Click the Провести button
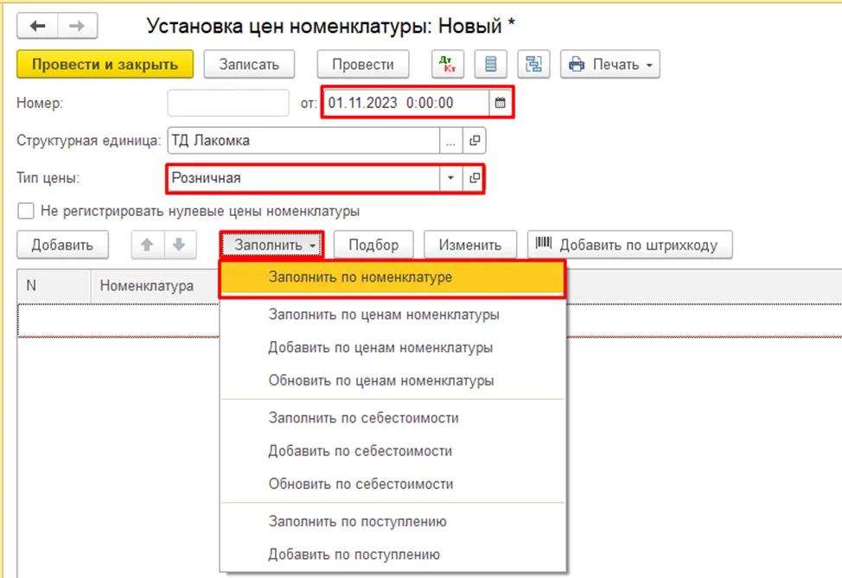The width and height of the screenshot is (842, 578). [x=363, y=65]
